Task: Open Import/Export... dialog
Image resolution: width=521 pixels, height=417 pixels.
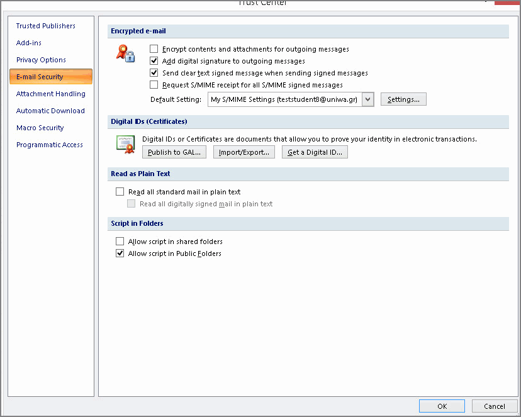Action: tap(244, 152)
